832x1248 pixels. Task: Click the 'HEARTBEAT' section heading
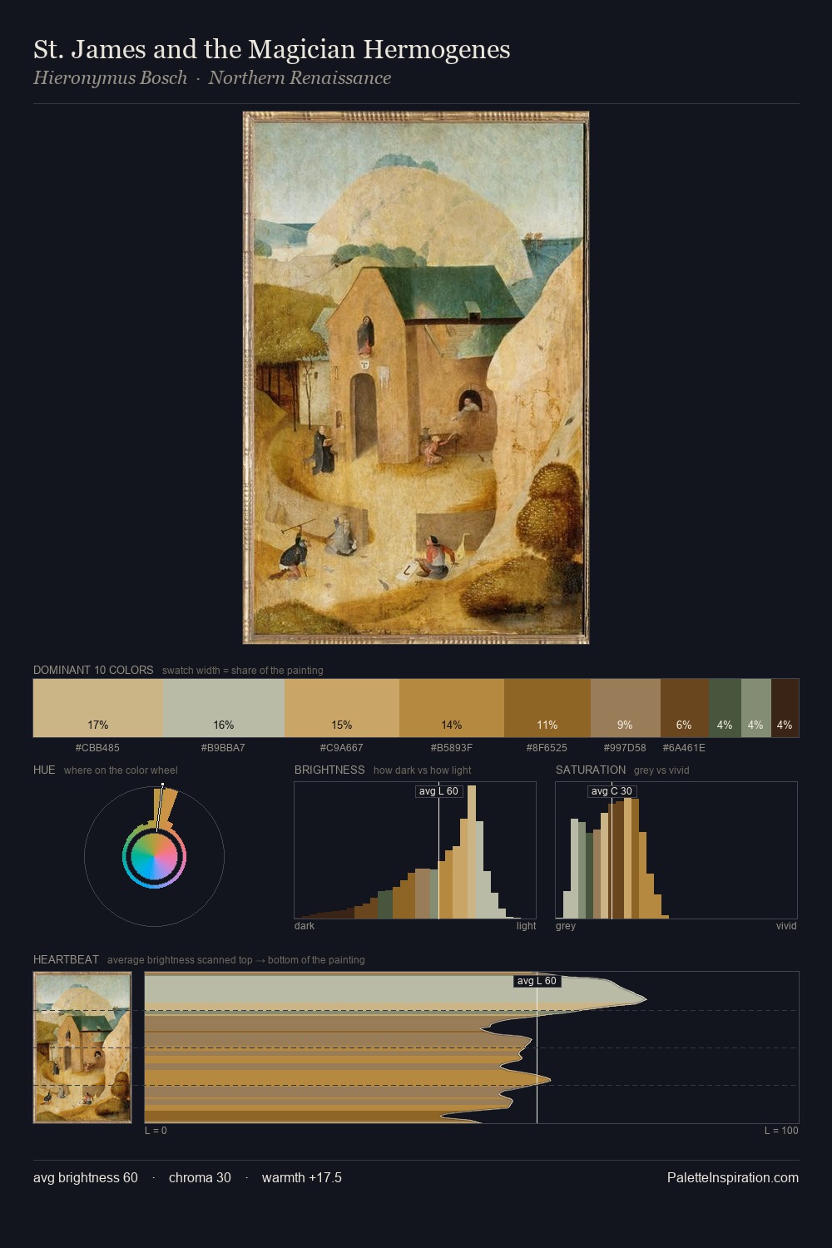pos(66,959)
